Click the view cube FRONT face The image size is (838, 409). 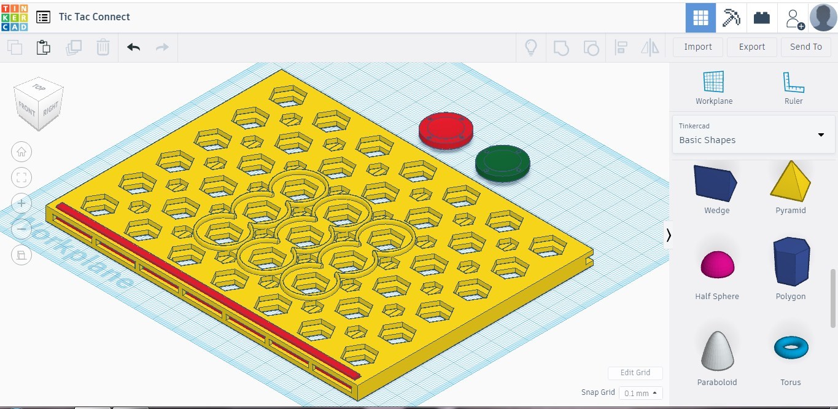(27, 109)
